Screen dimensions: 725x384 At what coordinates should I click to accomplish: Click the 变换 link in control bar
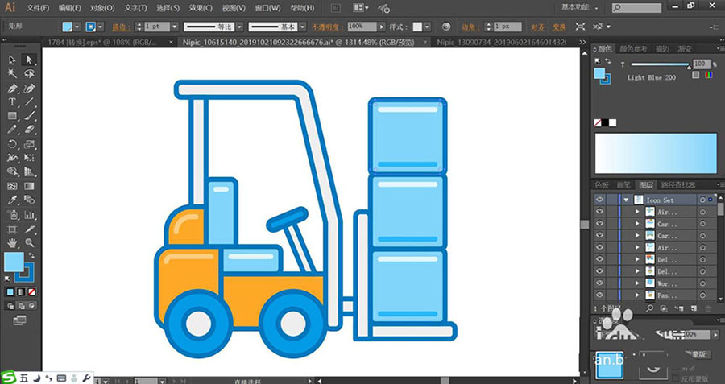pyautogui.click(x=559, y=27)
